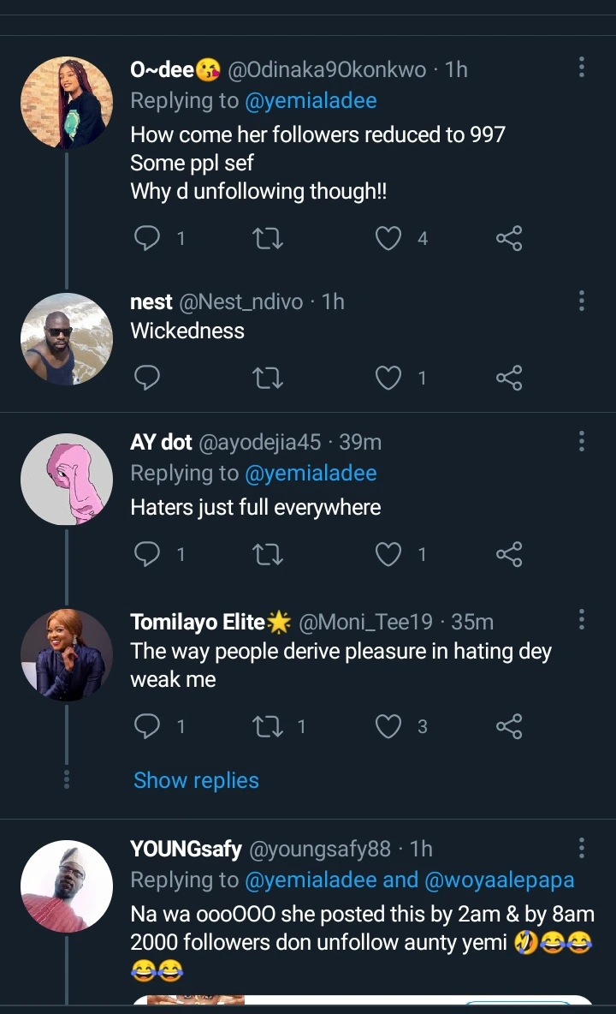The image size is (616, 1014).
Task: Retweet O~dee's follower count tweet
Action: [269, 238]
